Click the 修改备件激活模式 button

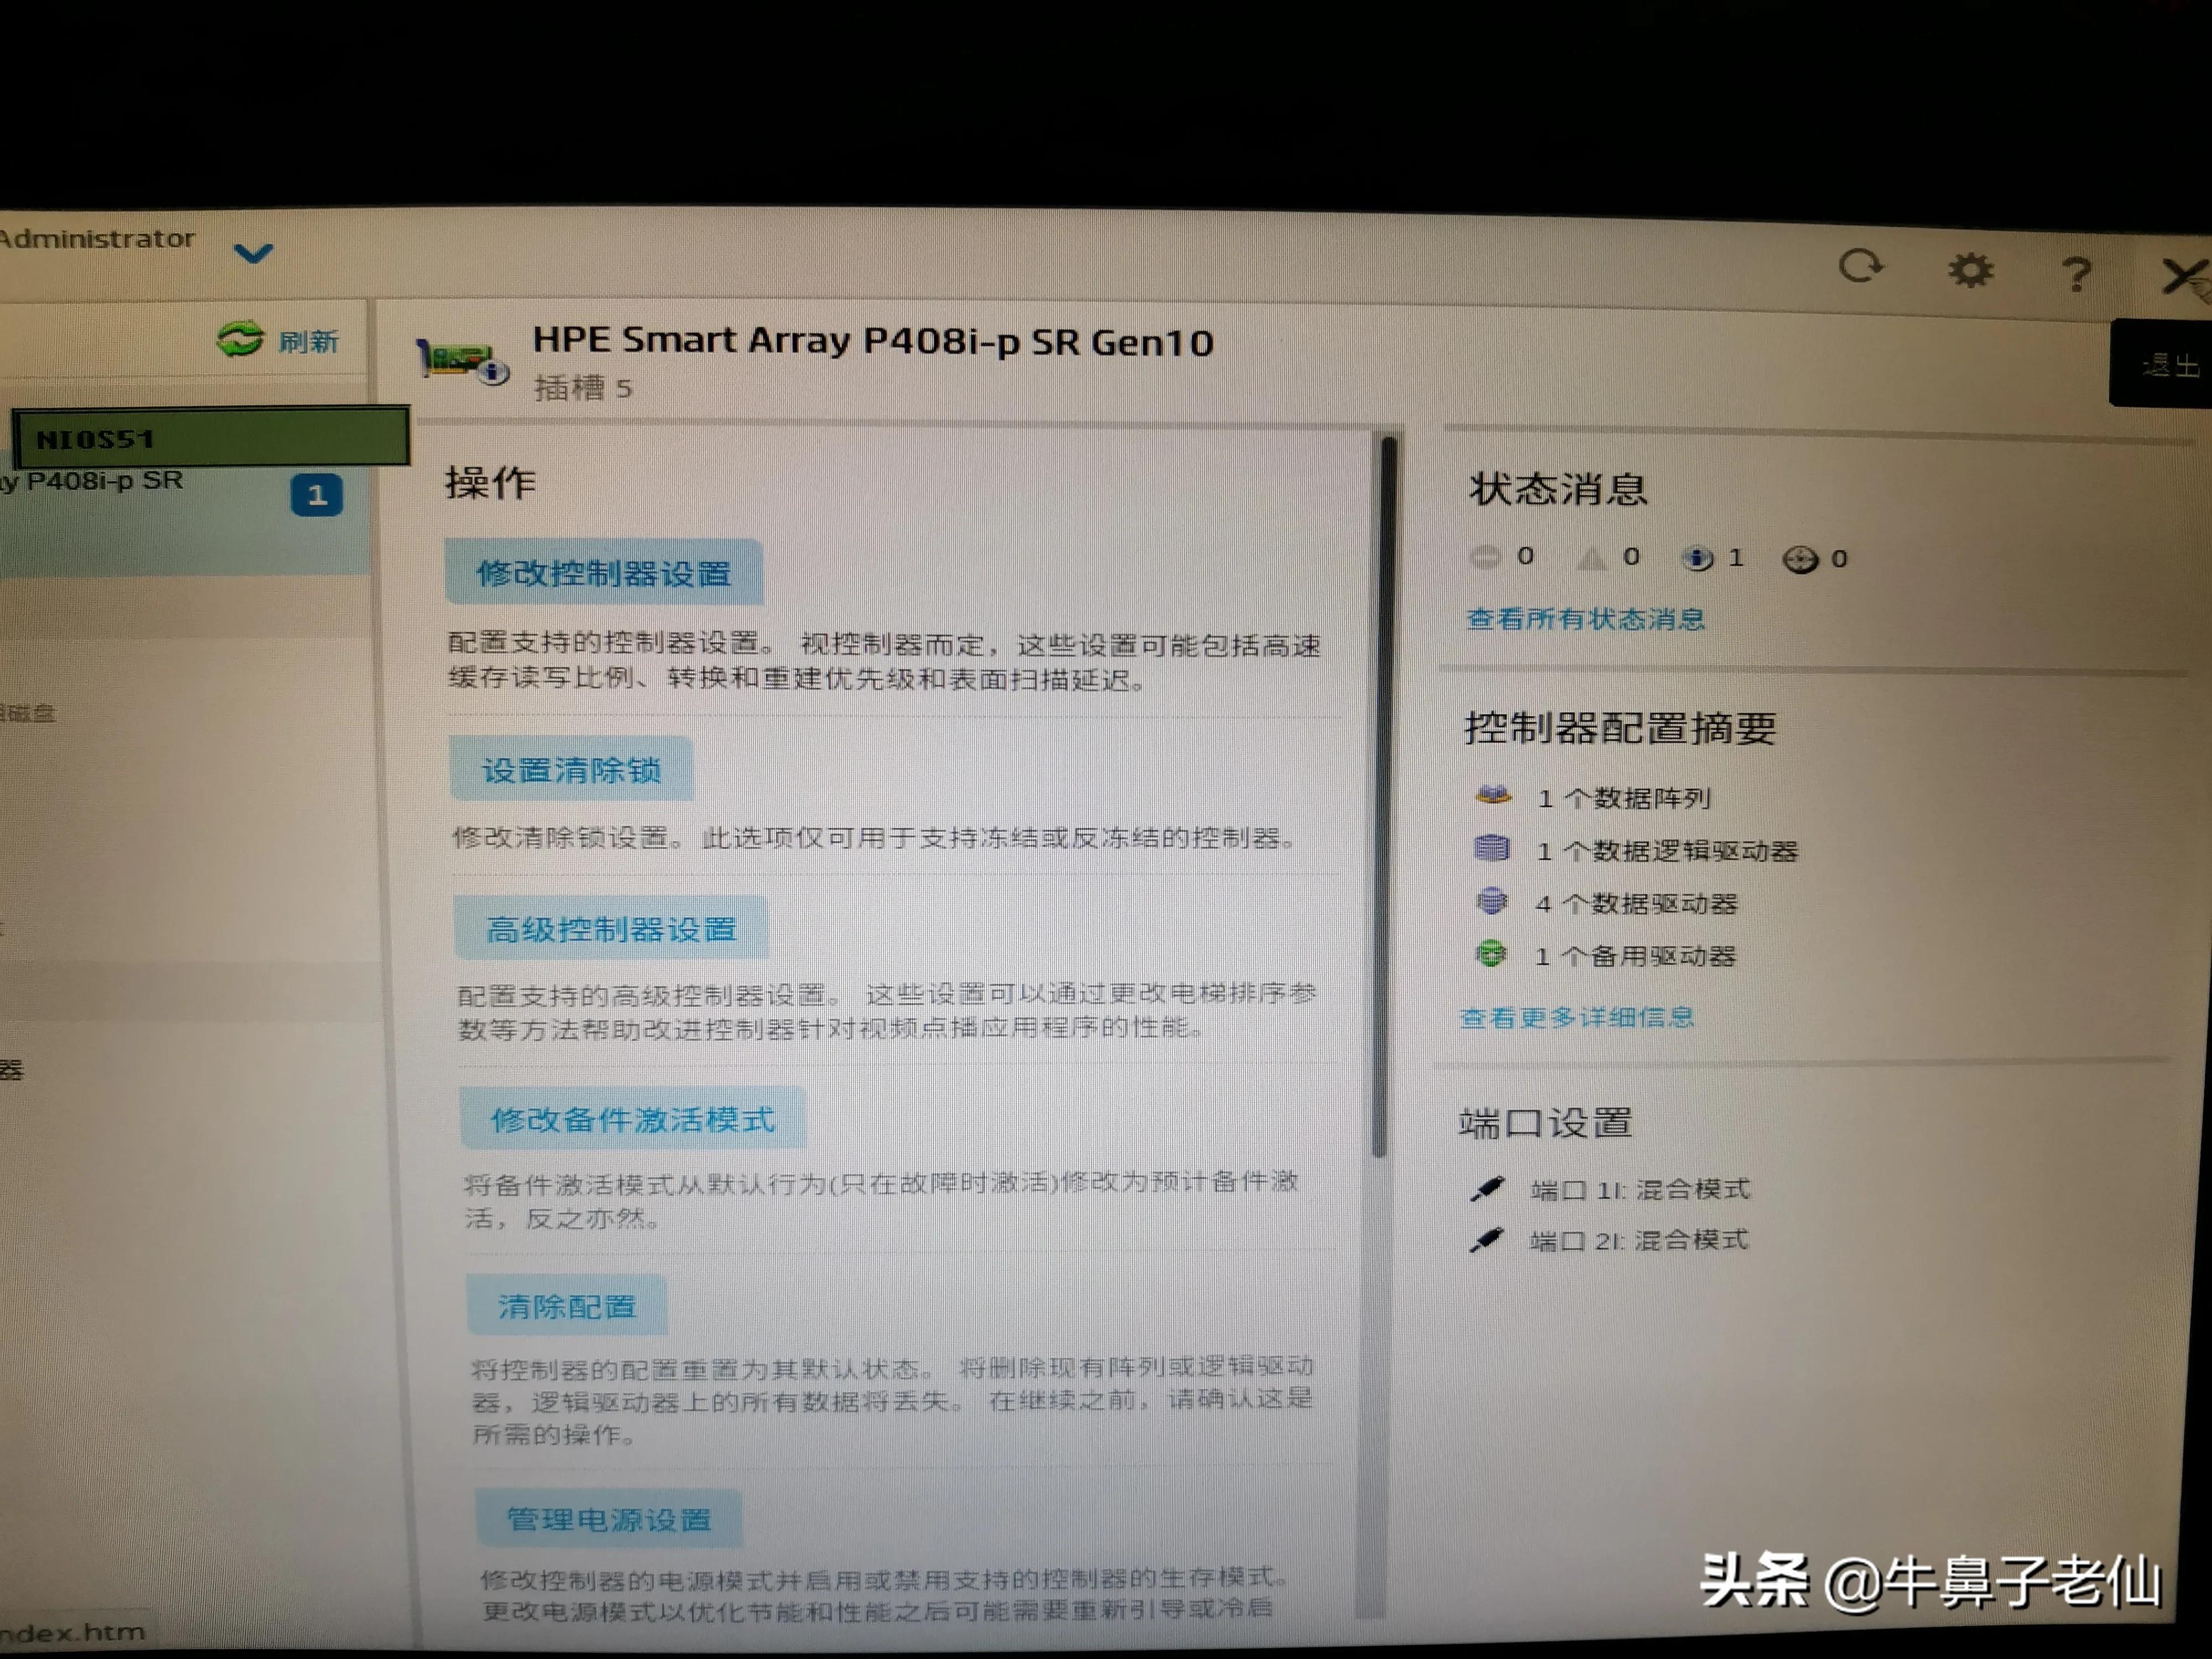click(x=632, y=1119)
